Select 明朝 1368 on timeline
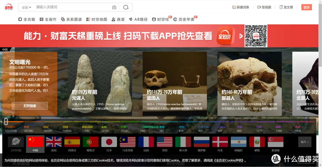322x167 pixels. (279, 129)
